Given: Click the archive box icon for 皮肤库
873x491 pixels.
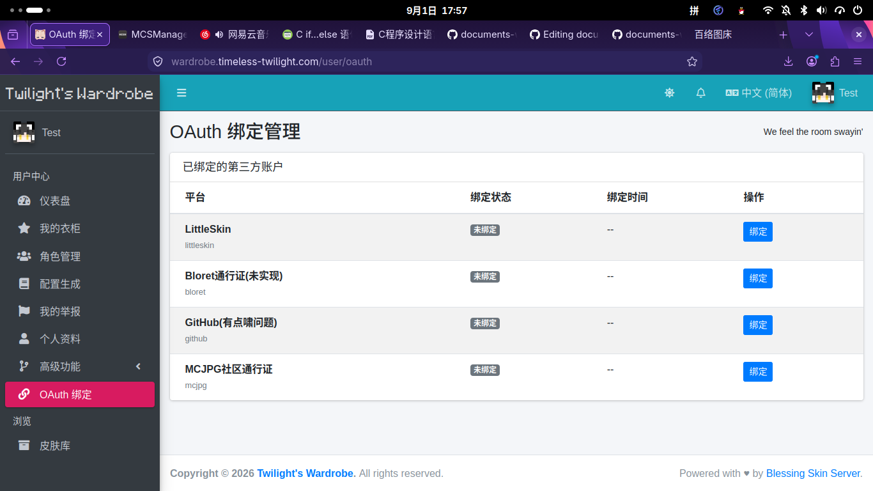Looking at the screenshot, I should [24, 446].
